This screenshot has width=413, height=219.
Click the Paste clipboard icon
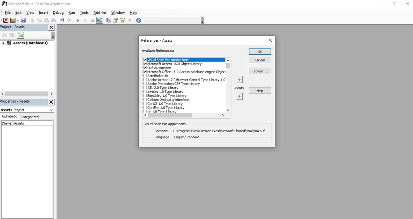click(x=46, y=20)
